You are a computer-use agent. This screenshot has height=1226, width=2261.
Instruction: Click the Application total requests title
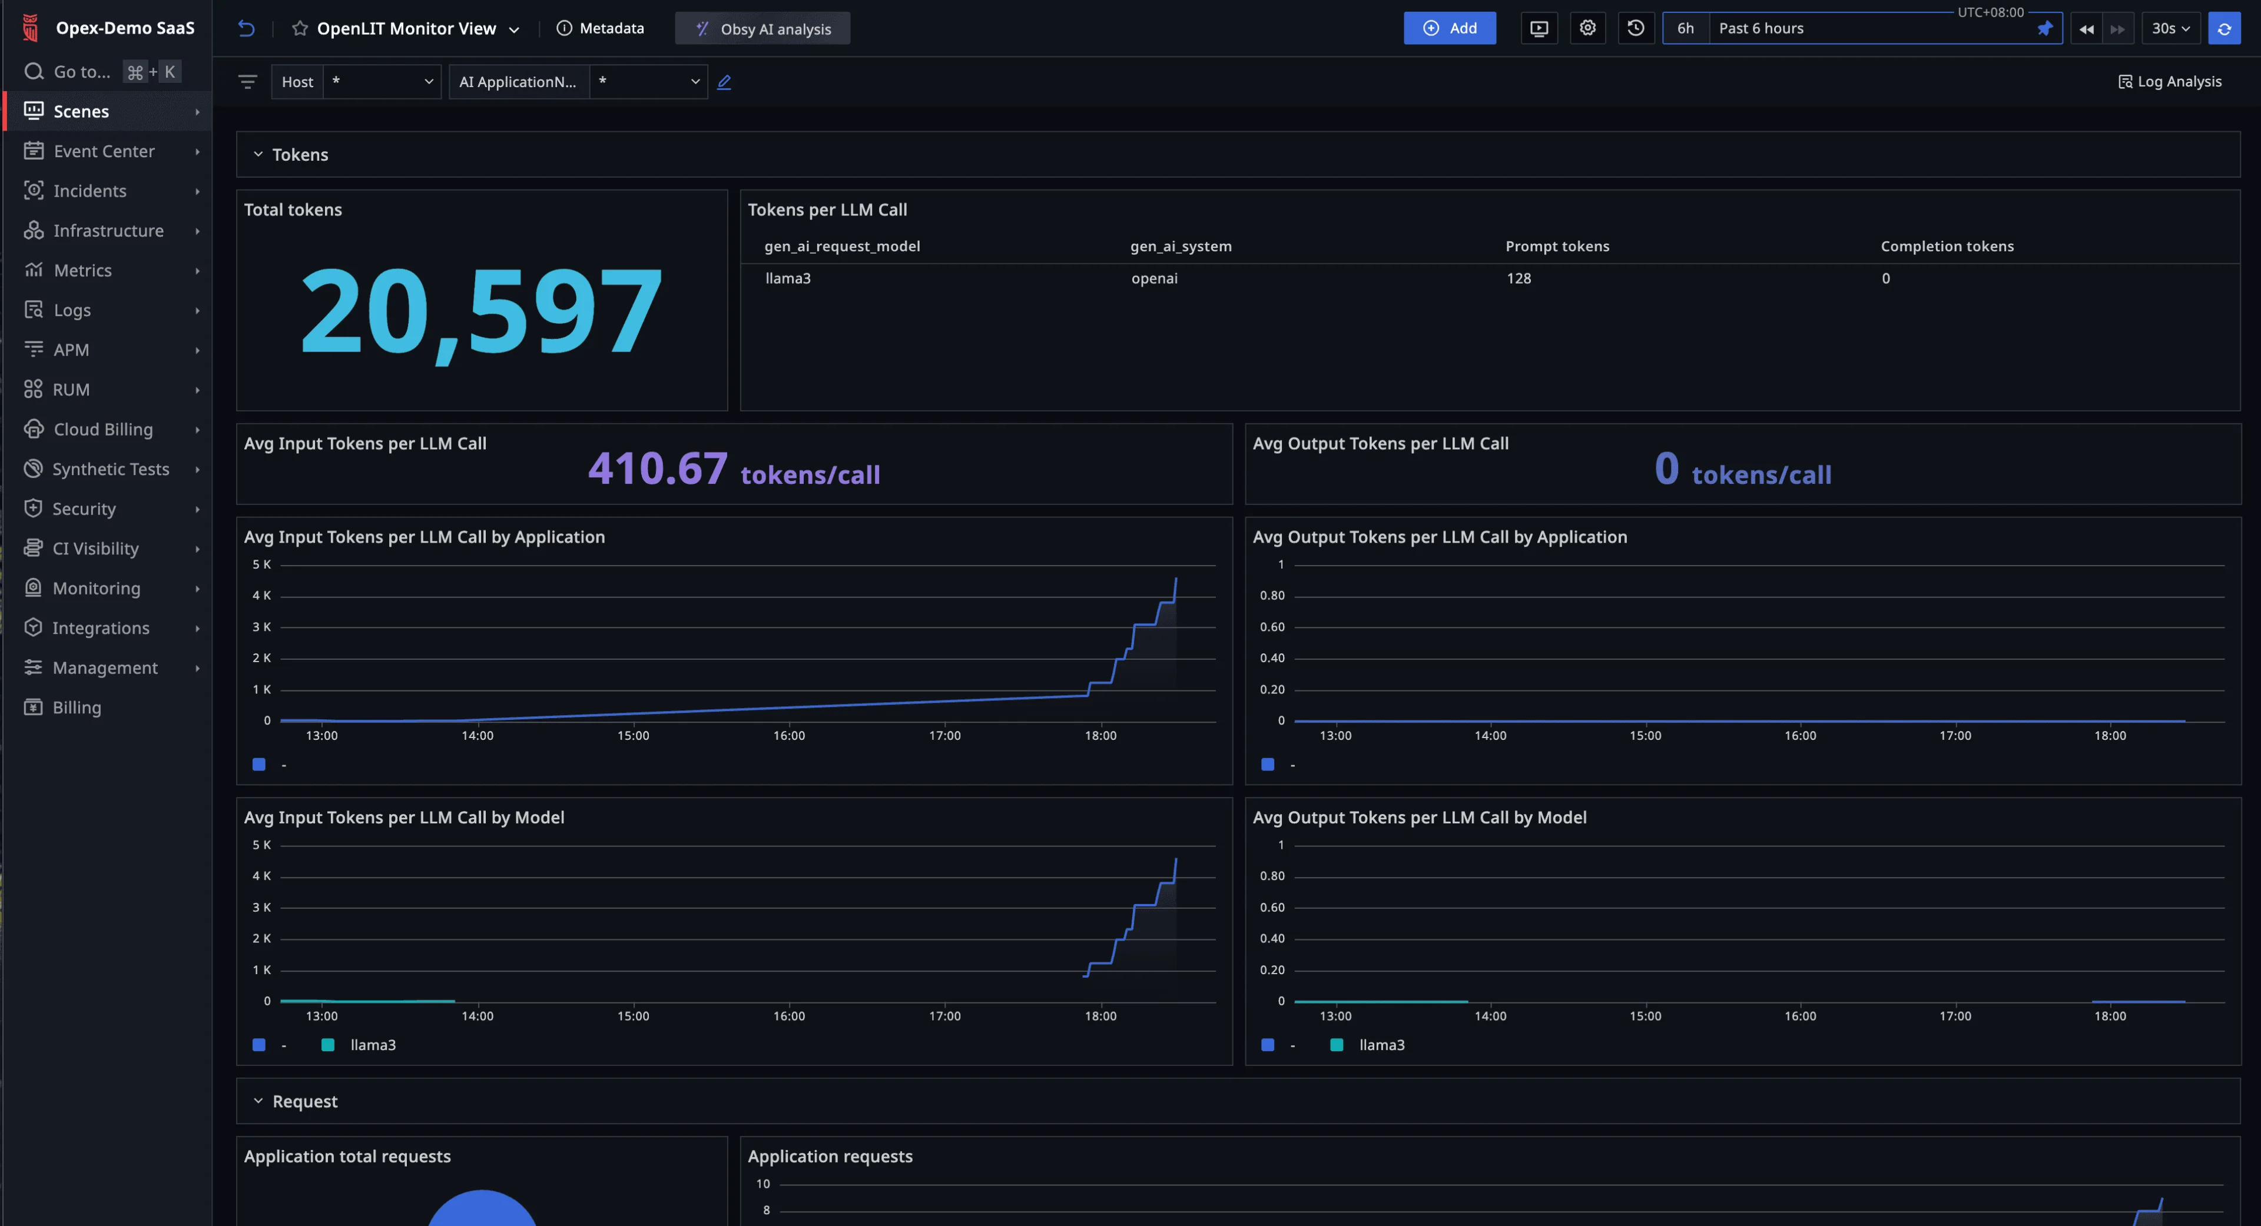pos(347,1157)
